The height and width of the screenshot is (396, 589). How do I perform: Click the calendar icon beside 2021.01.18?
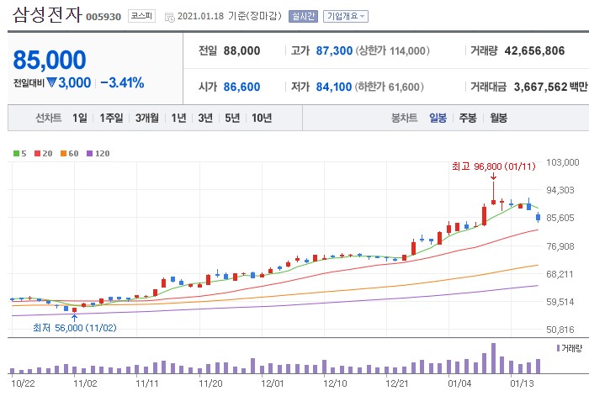[170, 17]
